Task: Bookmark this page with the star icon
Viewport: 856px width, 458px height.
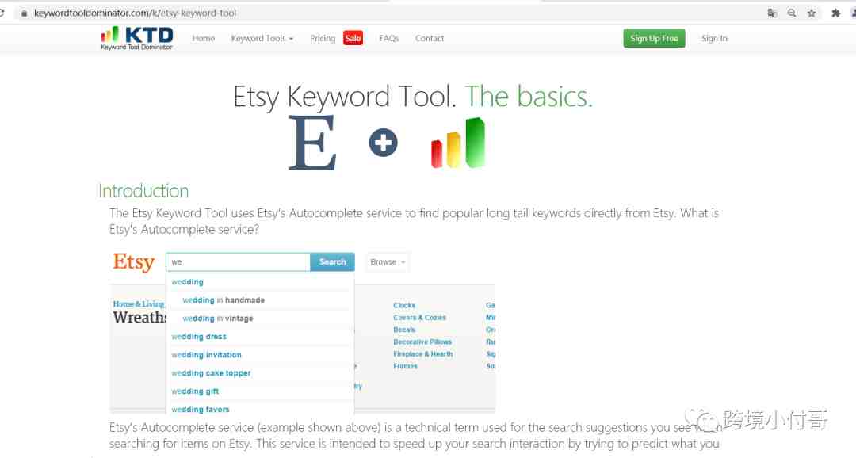Action: 812,13
